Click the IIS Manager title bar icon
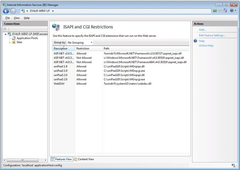 pyautogui.click(x=4, y=5)
